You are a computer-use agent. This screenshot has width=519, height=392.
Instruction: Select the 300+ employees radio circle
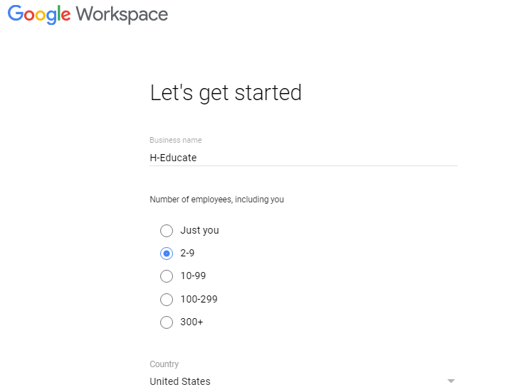(x=167, y=322)
